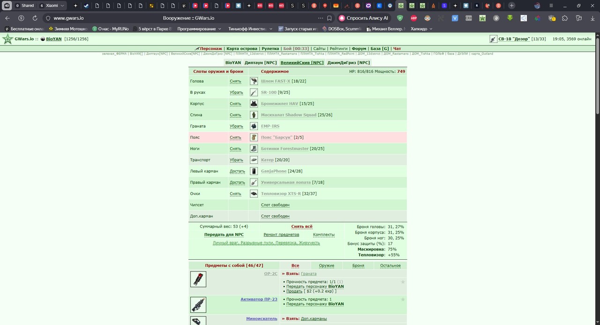Open Ремонт предметов link
Image resolution: width=600 pixels, height=325 pixels.
pyautogui.click(x=281, y=234)
